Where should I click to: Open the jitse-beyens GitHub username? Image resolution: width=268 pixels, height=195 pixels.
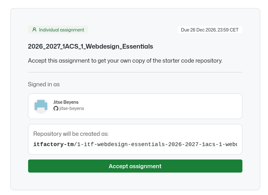pyautogui.click(x=72, y=108)
